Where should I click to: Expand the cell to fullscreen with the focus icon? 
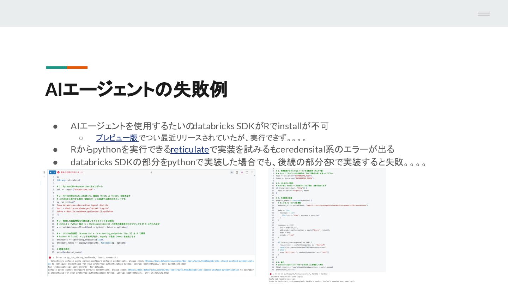(x=247, y=172)
